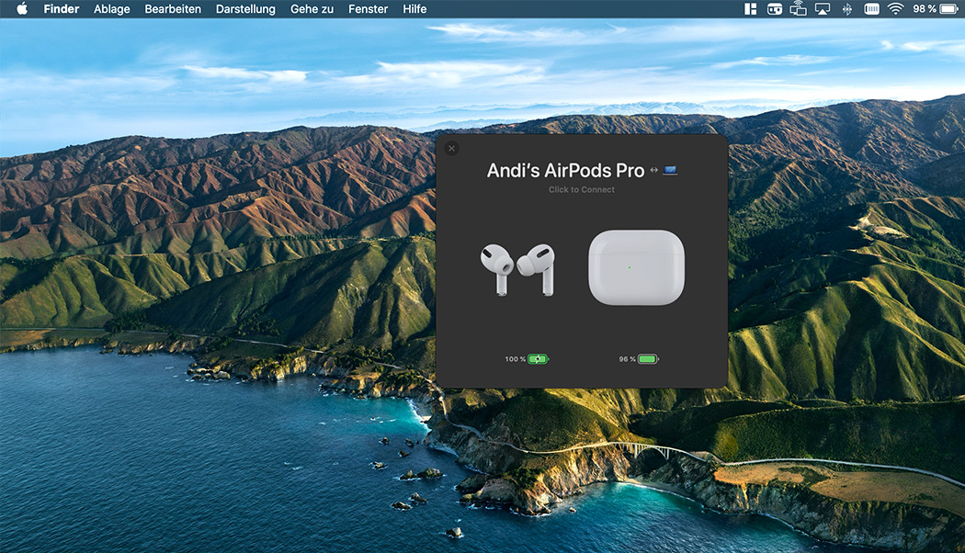This screenshot has width=965, height=553.
Task: Open the Mac battery icon in menu bar
Action: pos(949,8)
